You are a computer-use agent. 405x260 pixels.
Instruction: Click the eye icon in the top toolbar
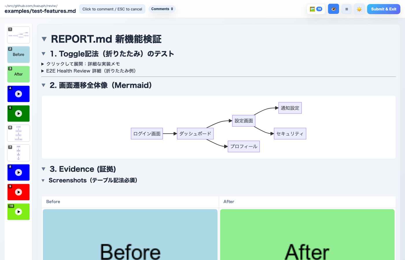333,9
